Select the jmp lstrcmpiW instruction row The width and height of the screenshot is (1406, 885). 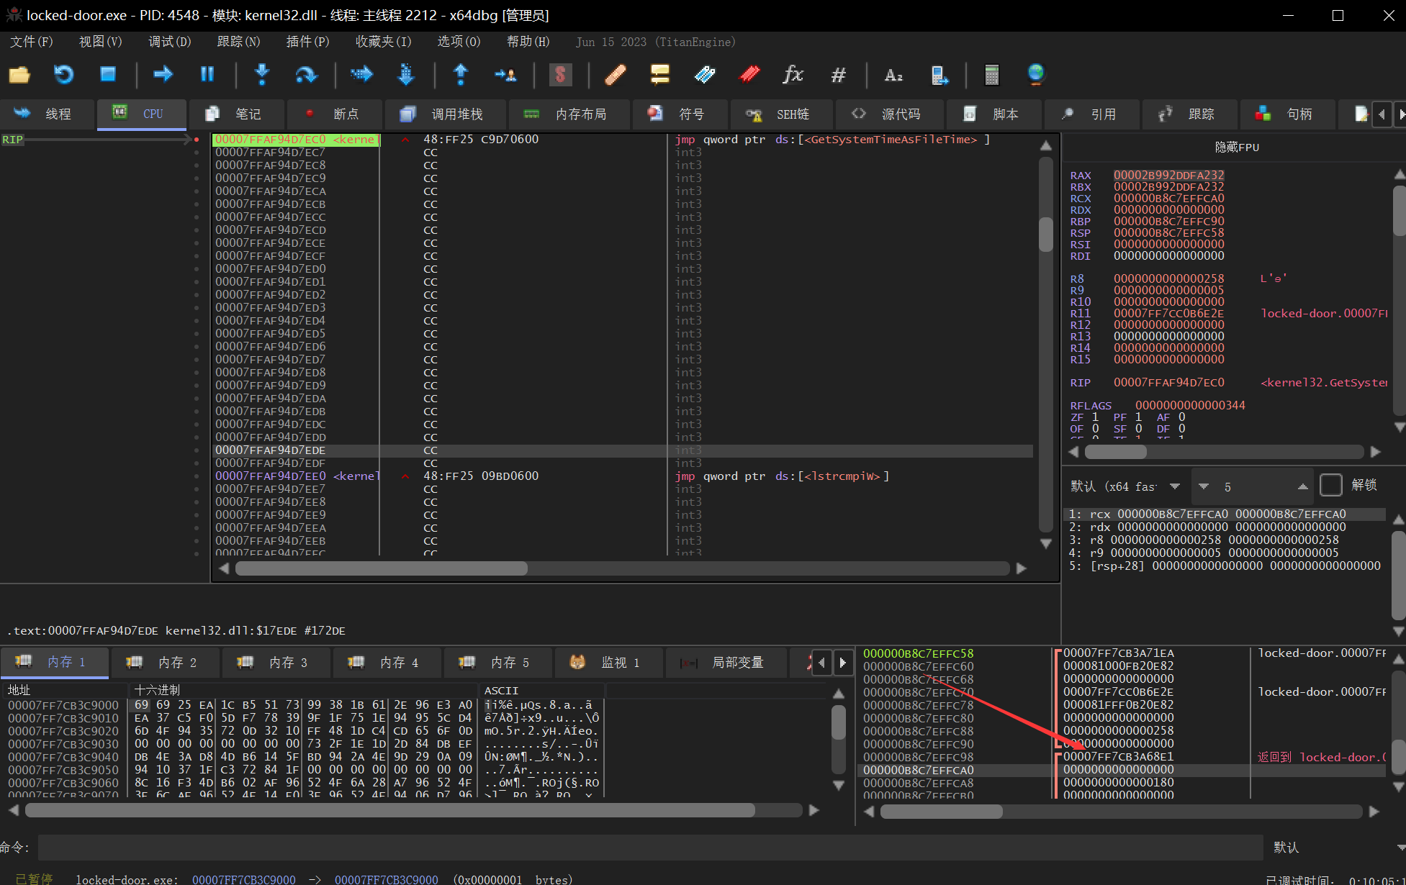pyautogui.click(x=623, y=476)
